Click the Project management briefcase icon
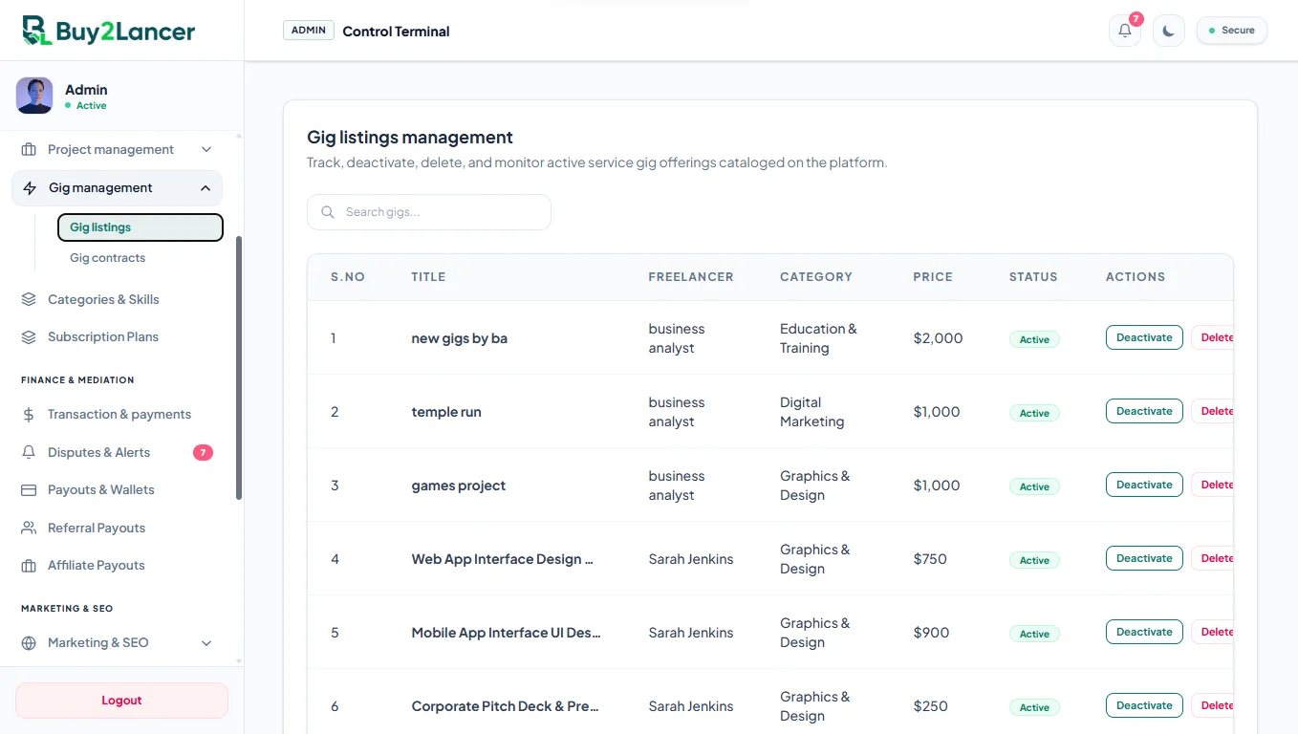Image resolution: width=1298 pixels, height=734 pixels. click(29, 149)
